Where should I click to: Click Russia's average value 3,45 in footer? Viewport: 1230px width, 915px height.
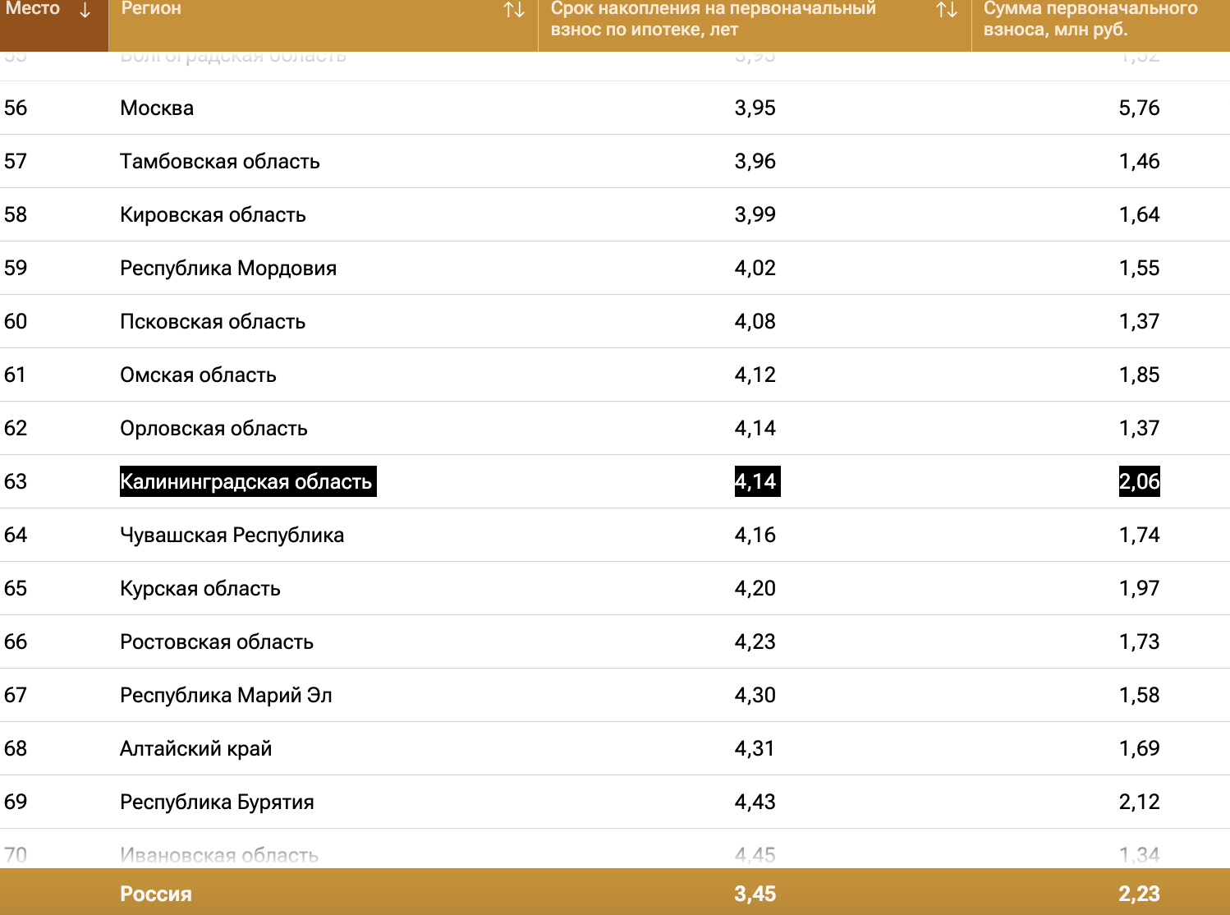tap(755, 894)
